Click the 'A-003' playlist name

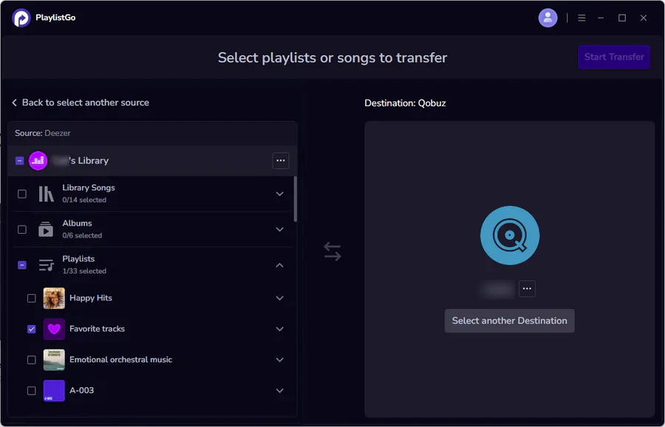[x=81, y=390]
